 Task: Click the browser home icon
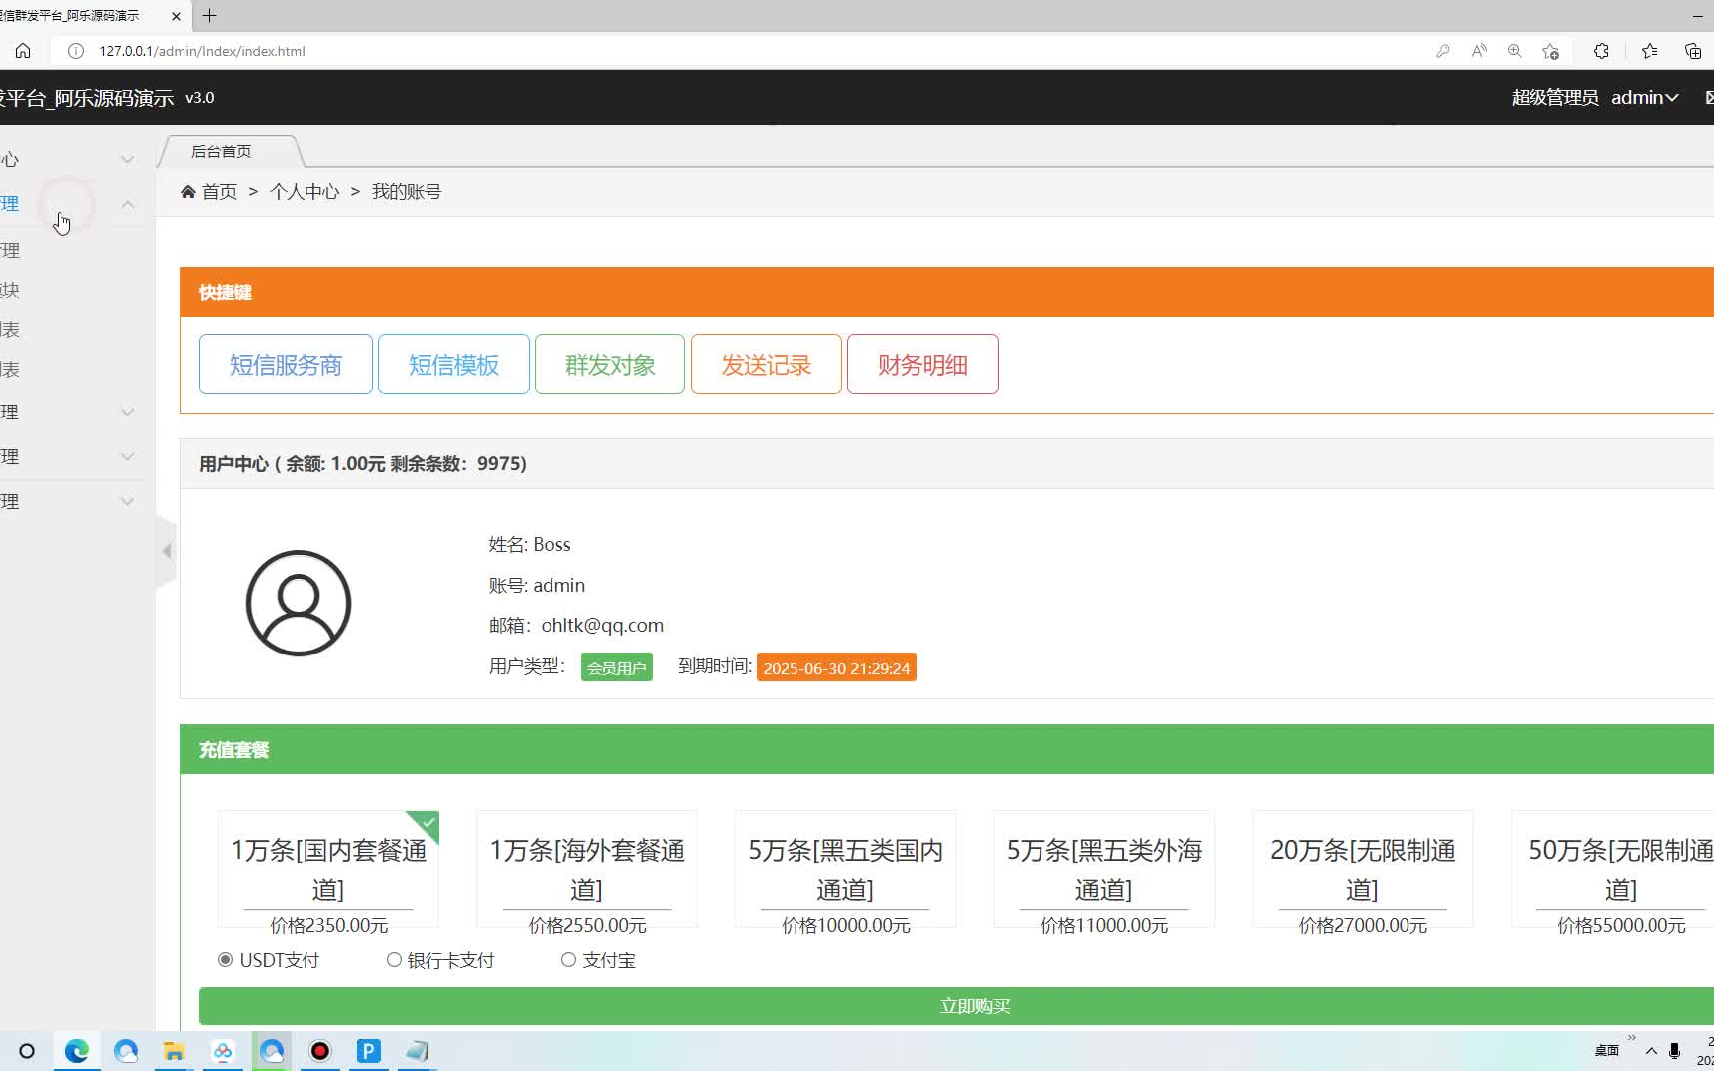23,51
